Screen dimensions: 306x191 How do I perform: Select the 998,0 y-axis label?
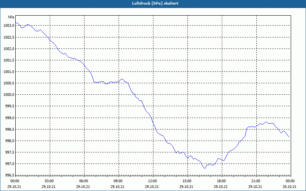click(10, 141)
